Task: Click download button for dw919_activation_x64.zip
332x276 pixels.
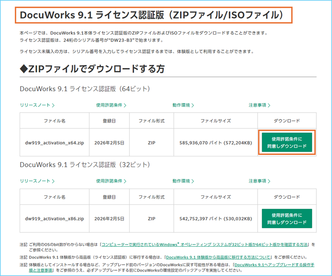Action: coord(287,142)
